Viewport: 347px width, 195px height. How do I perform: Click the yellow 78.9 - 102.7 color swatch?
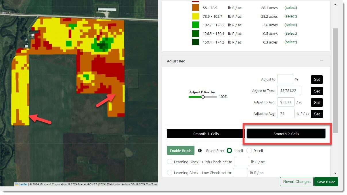pyautogui.click(x=196, y=16)
